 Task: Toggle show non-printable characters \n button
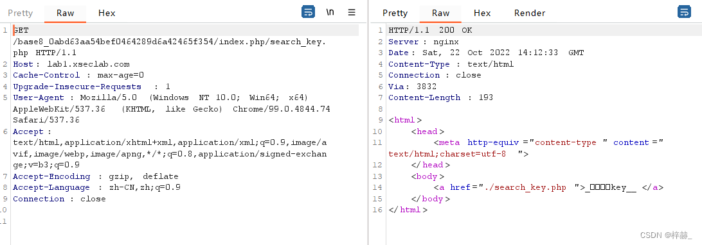pos(330,12)
